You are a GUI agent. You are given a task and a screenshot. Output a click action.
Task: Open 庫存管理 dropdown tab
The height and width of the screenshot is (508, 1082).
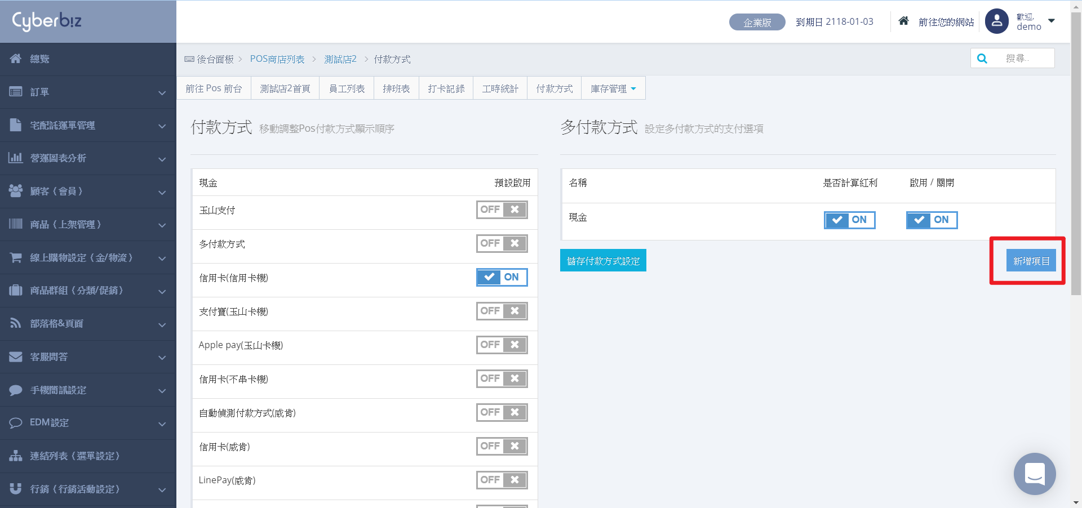coord(613,88)
